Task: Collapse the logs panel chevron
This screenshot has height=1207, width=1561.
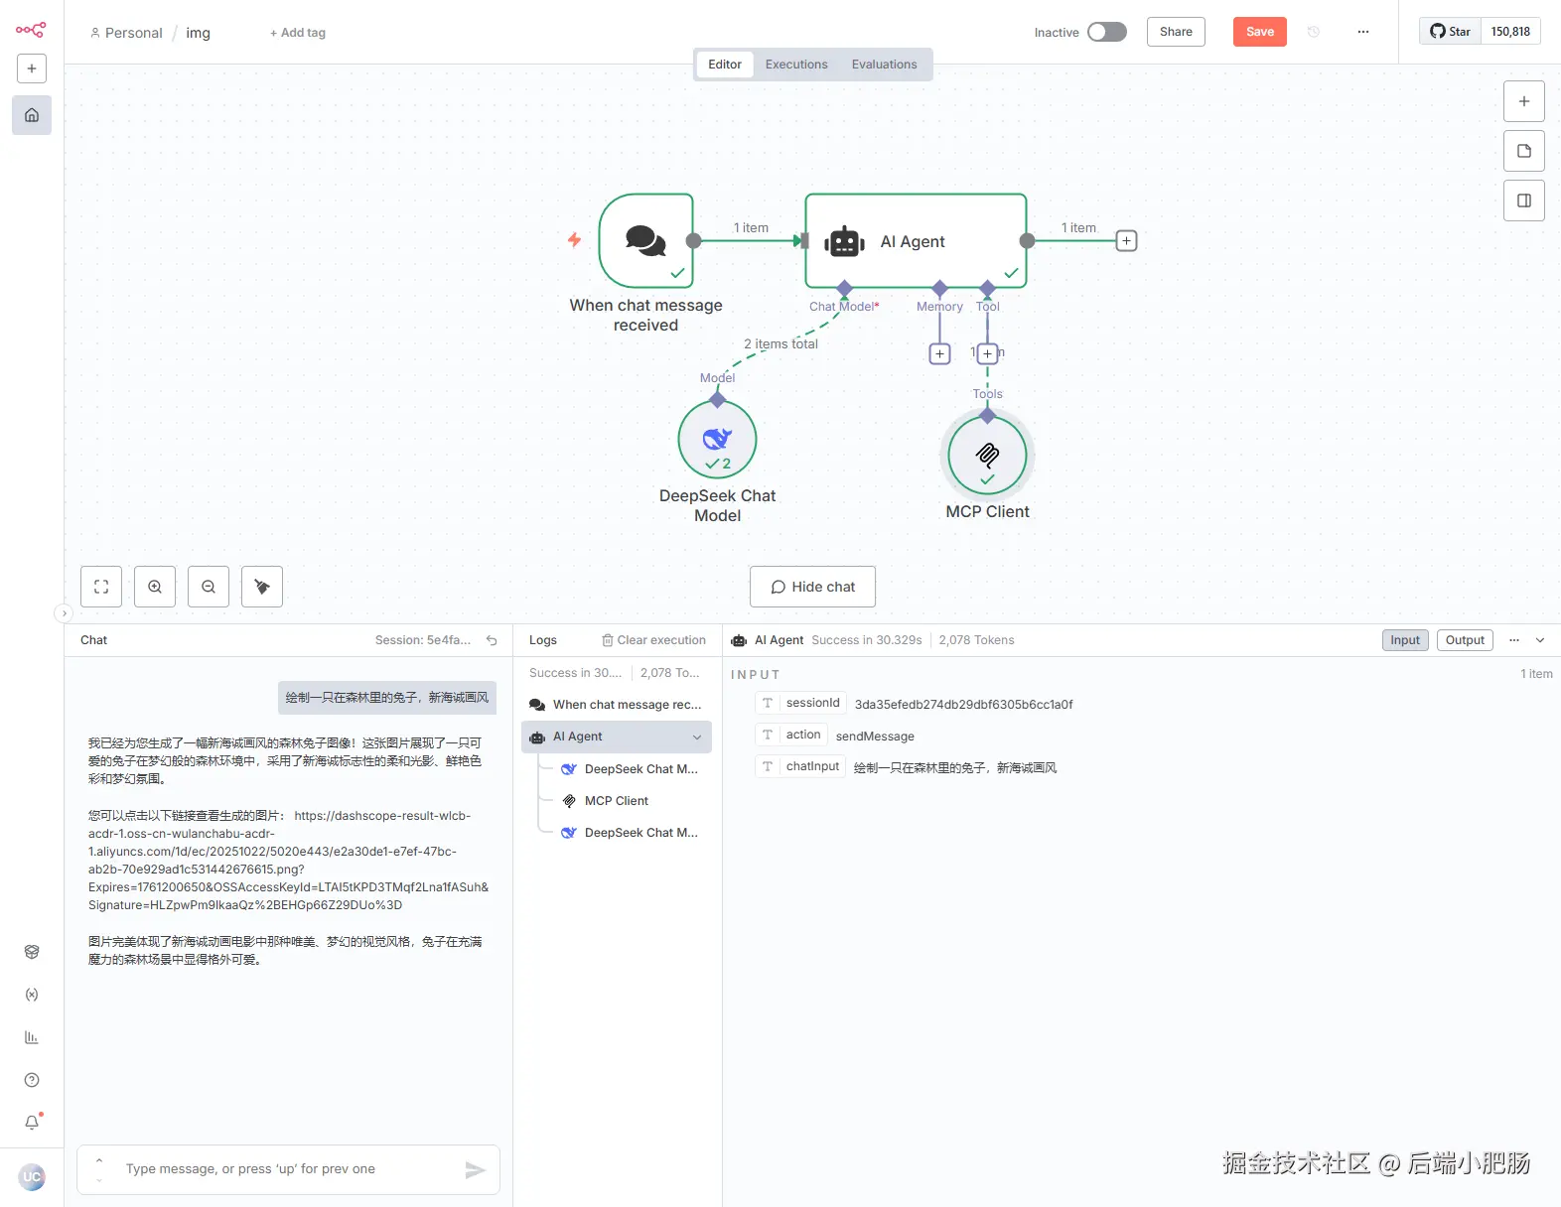Action: [x=1540, y=640]
